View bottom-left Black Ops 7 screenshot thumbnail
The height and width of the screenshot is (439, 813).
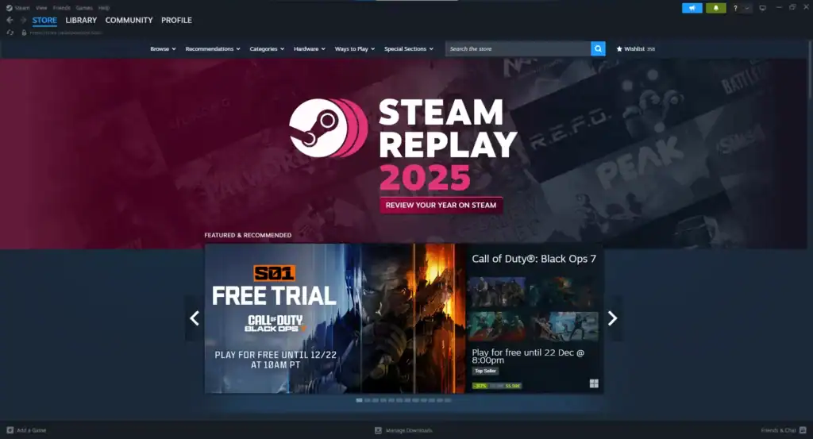point(496,325)
